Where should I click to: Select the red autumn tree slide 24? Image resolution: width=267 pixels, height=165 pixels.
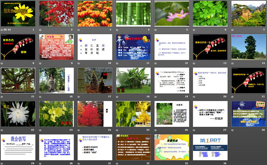tap(94, 114)
